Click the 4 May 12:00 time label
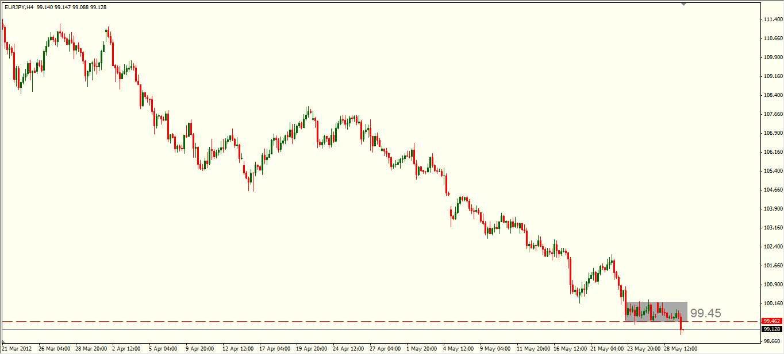784x354 pixels. (x=459, y=348)
